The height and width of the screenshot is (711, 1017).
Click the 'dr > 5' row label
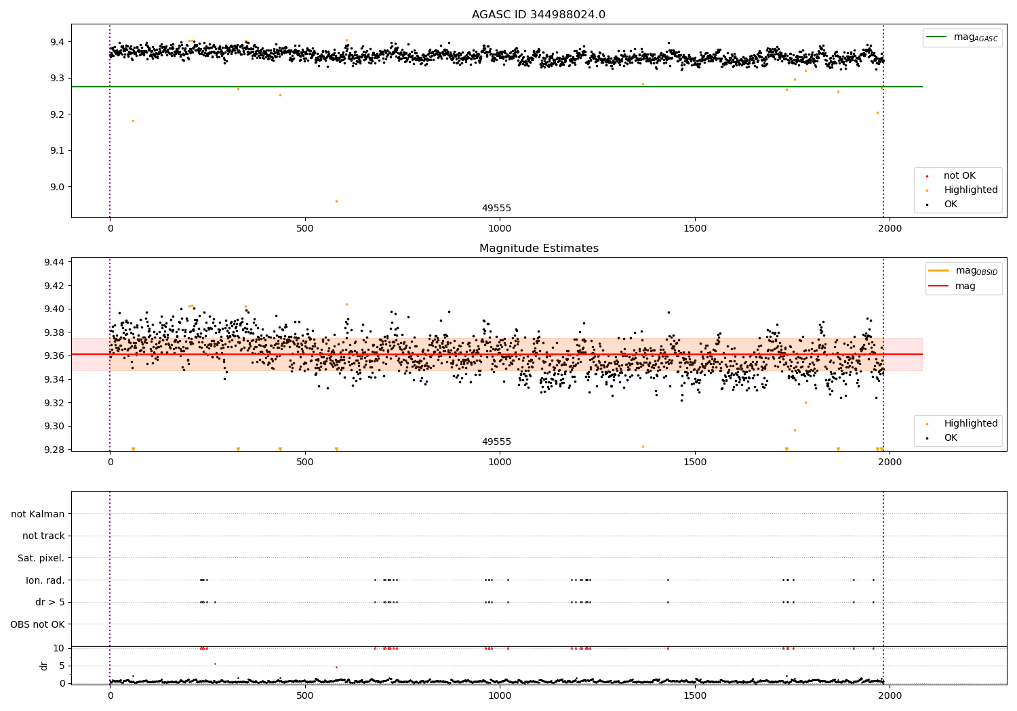(50, 603)
